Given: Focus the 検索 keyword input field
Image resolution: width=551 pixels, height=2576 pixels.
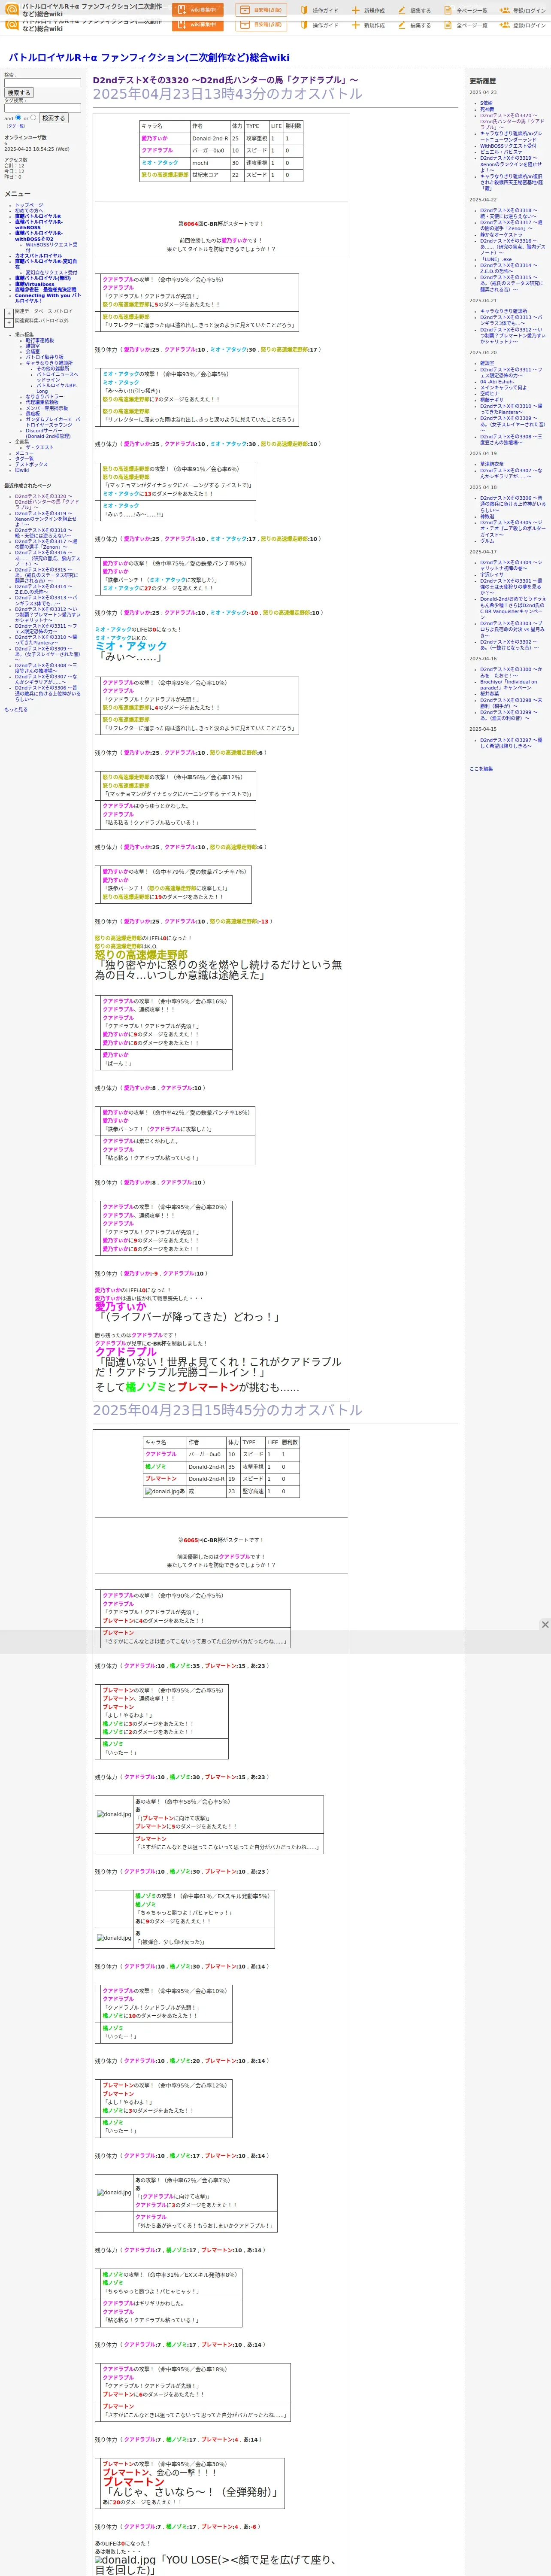Looking at the screenshot, I should click(x=42, y=83).
